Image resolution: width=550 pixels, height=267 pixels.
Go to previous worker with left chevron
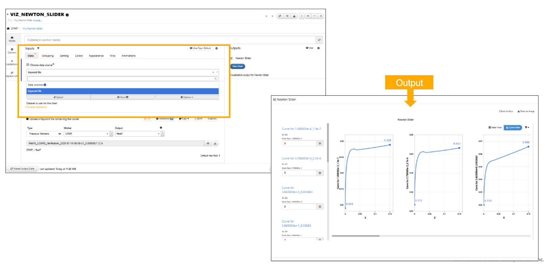pyautogui.click(x=266, y=16)
